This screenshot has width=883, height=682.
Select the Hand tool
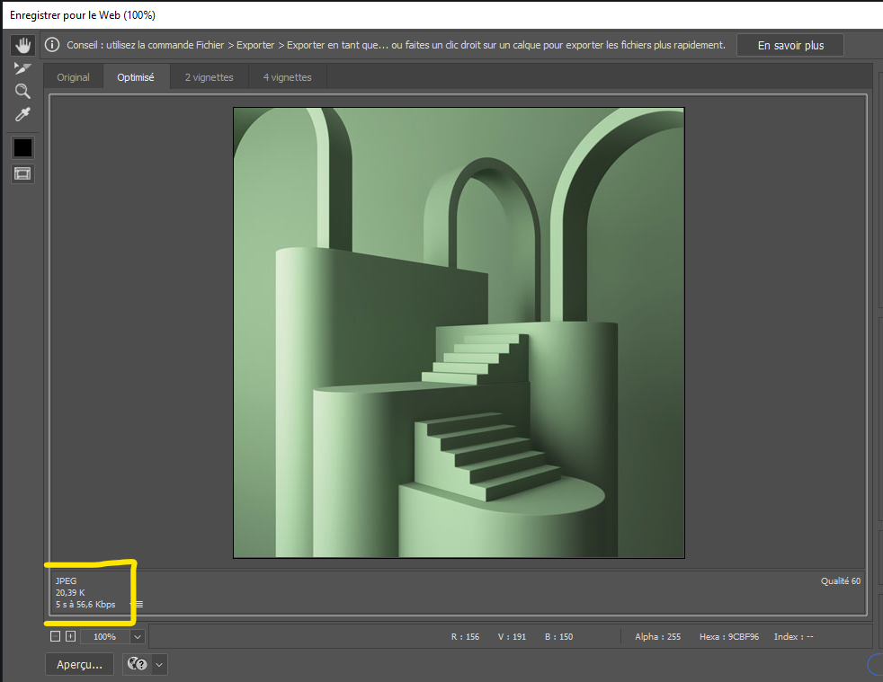tap(22, 44)
